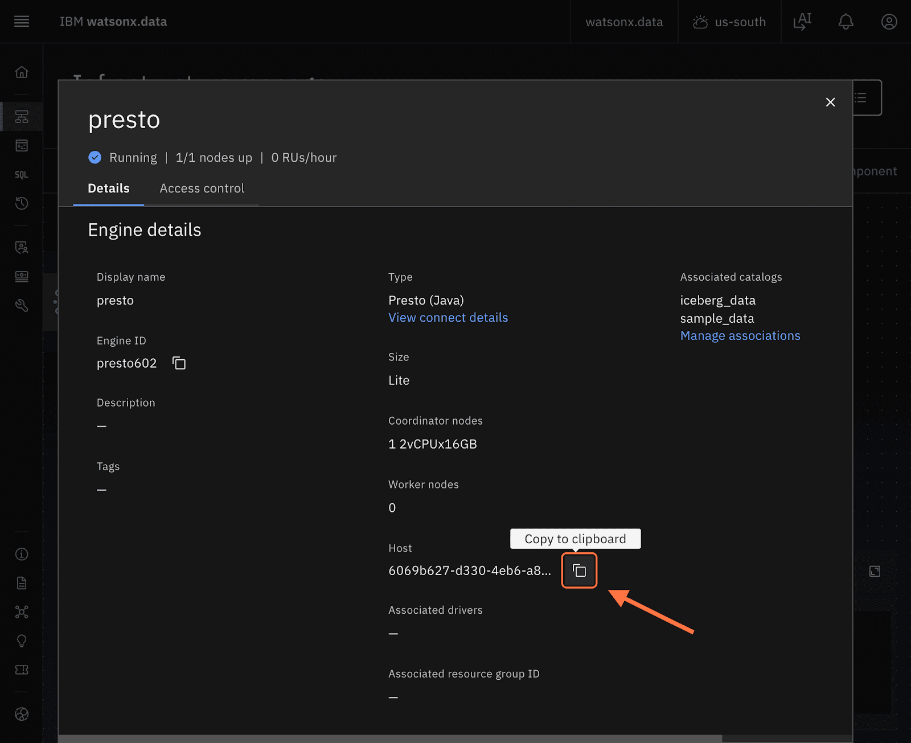Open the user profile menu
This screenshot has height=743, width=911.
889,22
